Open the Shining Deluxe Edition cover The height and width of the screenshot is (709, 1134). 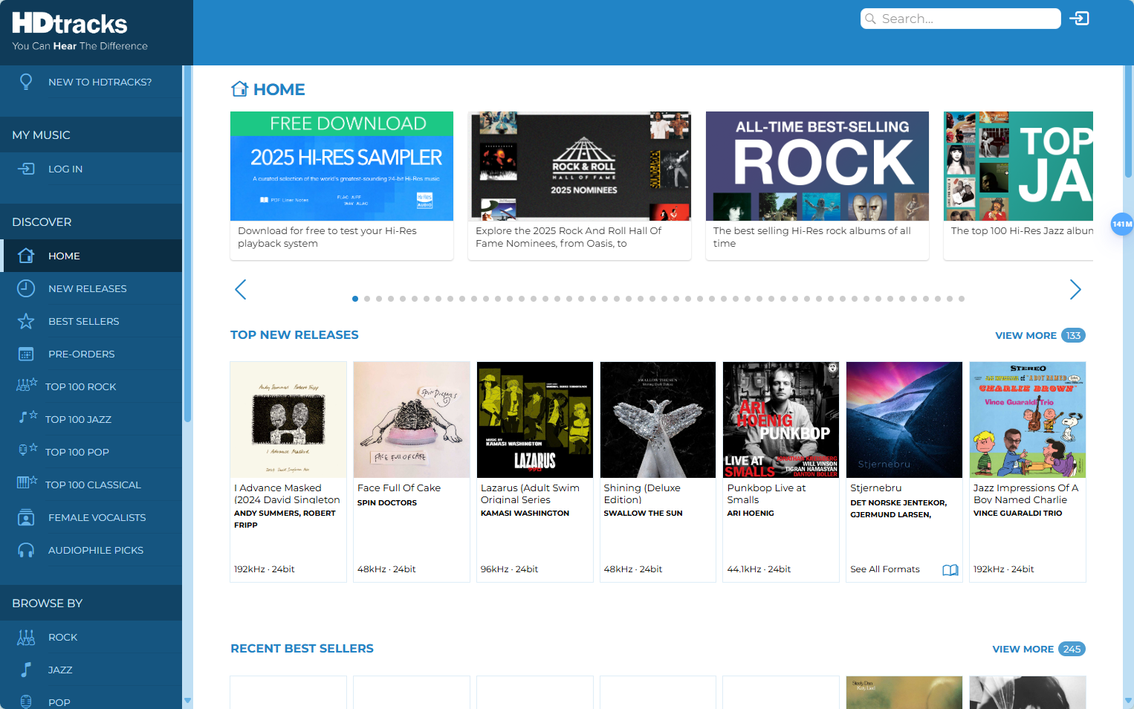click(658, 420)
